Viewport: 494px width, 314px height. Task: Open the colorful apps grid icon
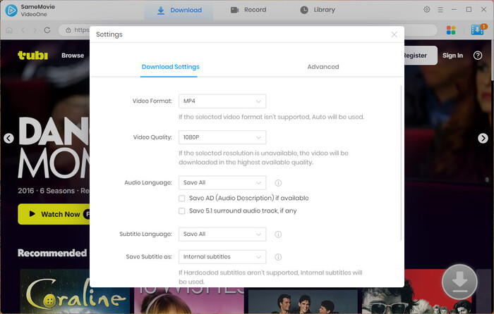pos(452,30)
